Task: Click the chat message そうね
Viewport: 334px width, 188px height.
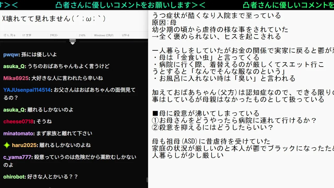Action: point(44,121)
